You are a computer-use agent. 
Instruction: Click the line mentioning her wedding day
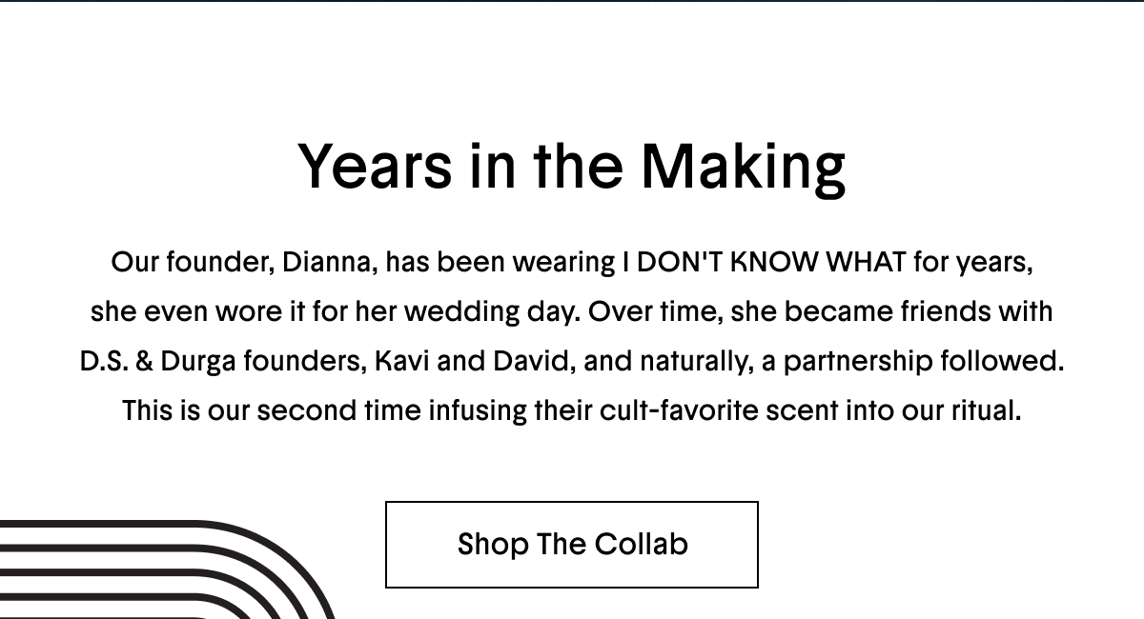572,312
